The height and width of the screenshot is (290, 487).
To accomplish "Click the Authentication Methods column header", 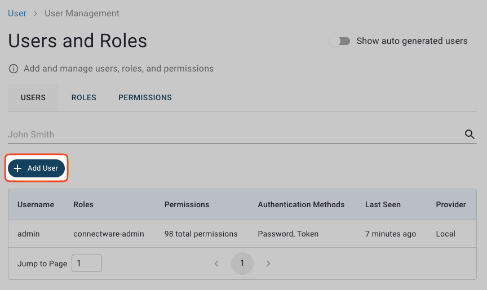I will tap(301, 204).
